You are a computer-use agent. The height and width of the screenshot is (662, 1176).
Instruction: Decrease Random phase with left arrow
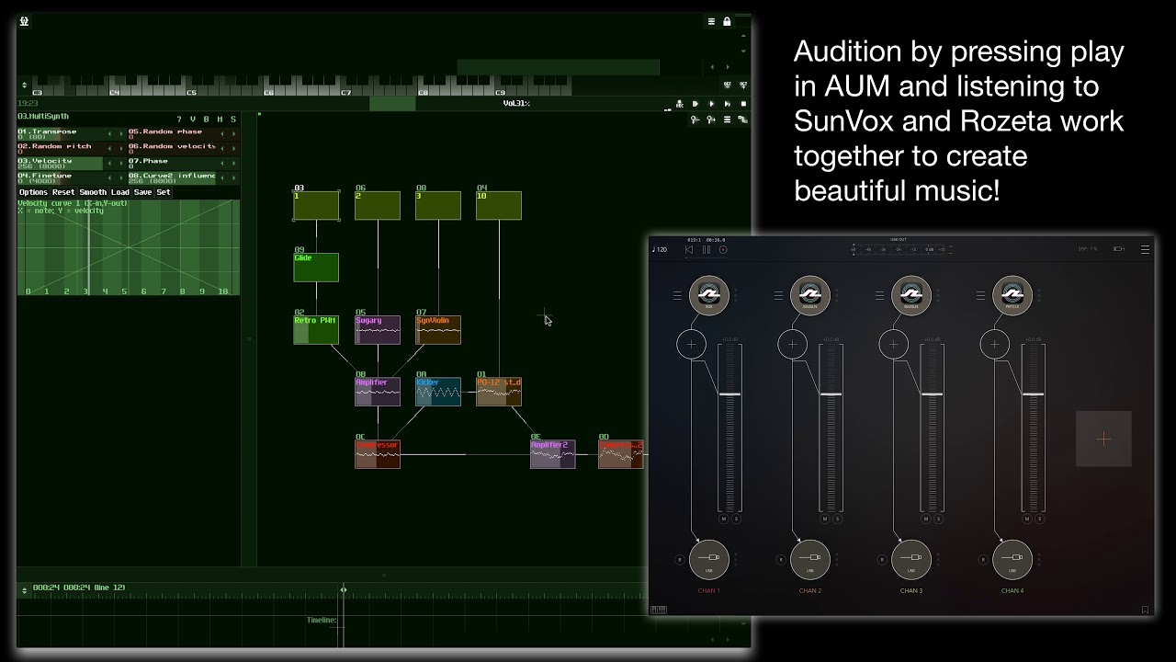point(222,133)
